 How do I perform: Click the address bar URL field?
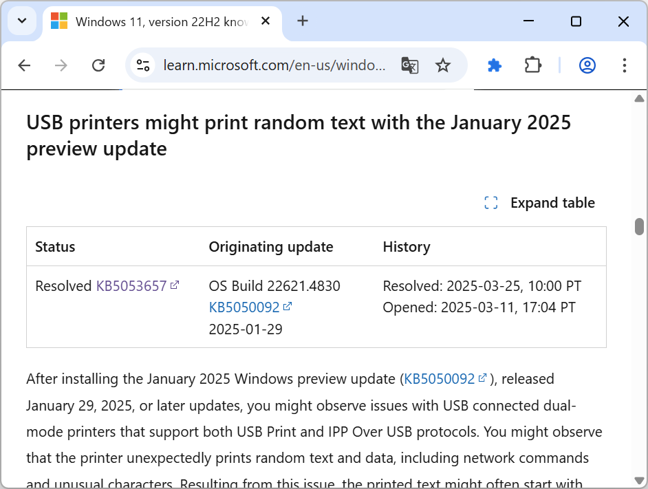point(274,65)
